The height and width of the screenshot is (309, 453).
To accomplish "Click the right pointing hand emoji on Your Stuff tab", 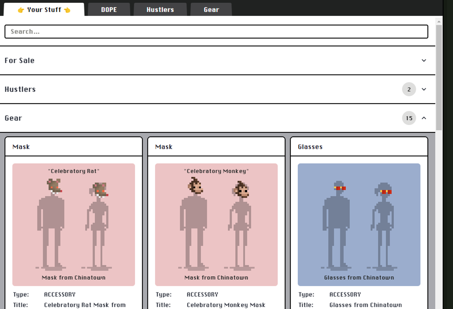I will click(67, 10).
